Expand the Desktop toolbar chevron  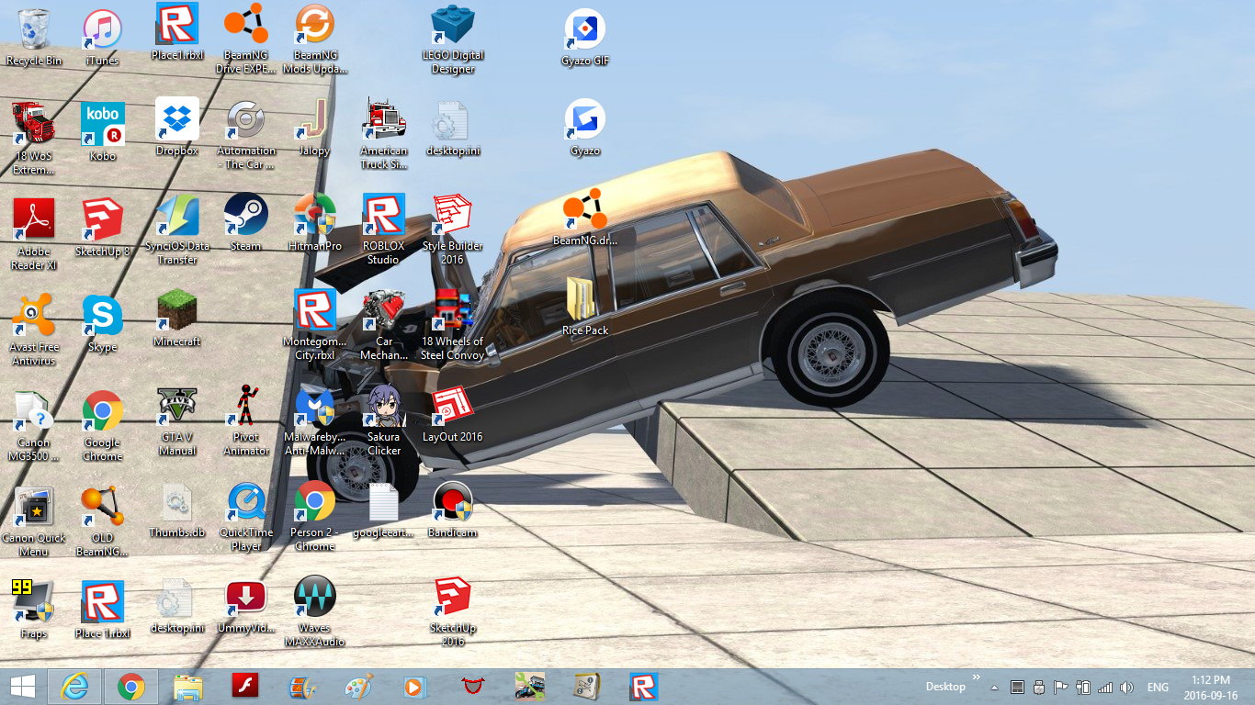pyautogui.click(x=977, y=677)
